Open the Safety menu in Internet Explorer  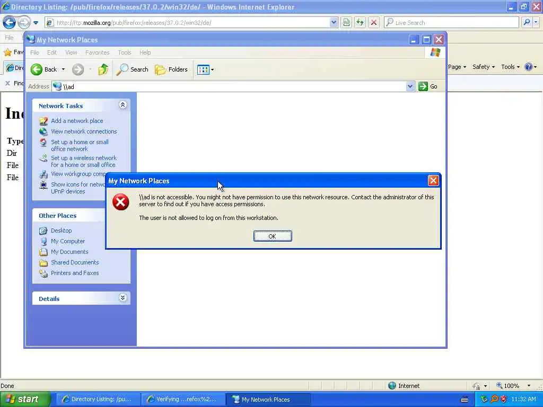click(484, 67)
